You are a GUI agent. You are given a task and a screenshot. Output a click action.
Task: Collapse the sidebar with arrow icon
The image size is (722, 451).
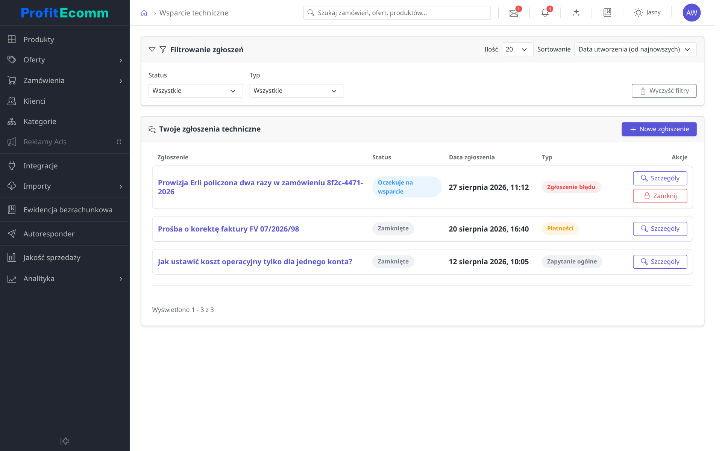coord(65,441)
